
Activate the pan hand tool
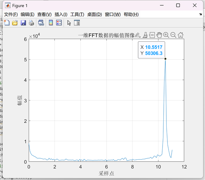(x=159, y=35)
